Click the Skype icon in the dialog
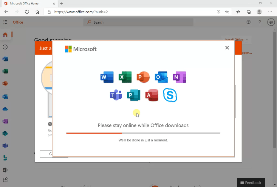Screen dimensions: 277x187 tap(170, 95)
